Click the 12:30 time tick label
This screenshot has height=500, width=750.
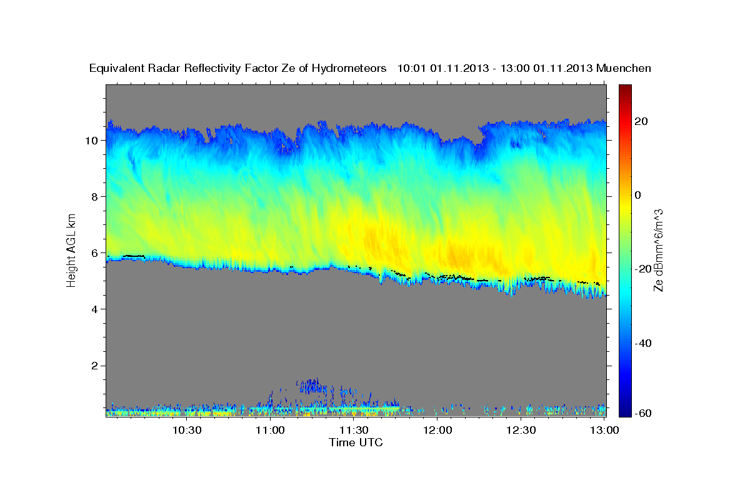(521, 430)
